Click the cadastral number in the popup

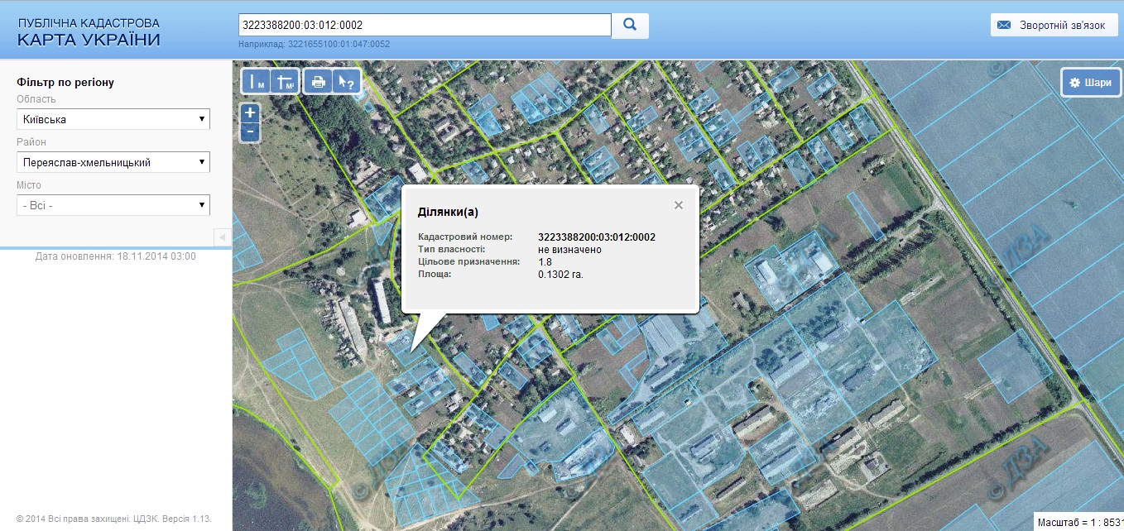[597, 237]
